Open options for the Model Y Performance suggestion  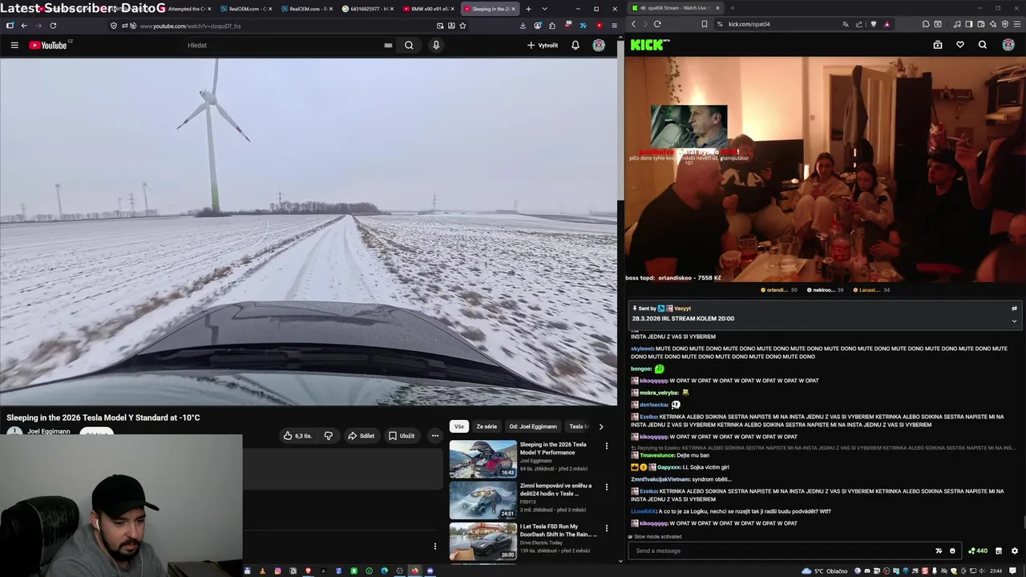[606, 446]
